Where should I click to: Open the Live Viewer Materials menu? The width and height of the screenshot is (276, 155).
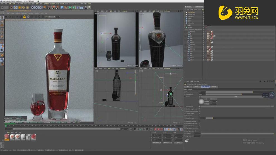coord(24,13)
